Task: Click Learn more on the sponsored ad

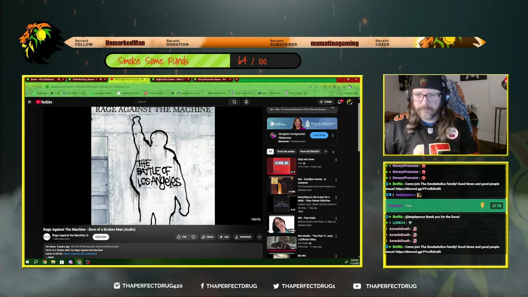Action: coord(319,135)
